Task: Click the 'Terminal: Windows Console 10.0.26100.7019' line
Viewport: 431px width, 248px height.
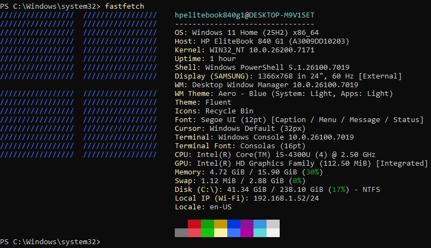Action: click(x=264, y=137)
